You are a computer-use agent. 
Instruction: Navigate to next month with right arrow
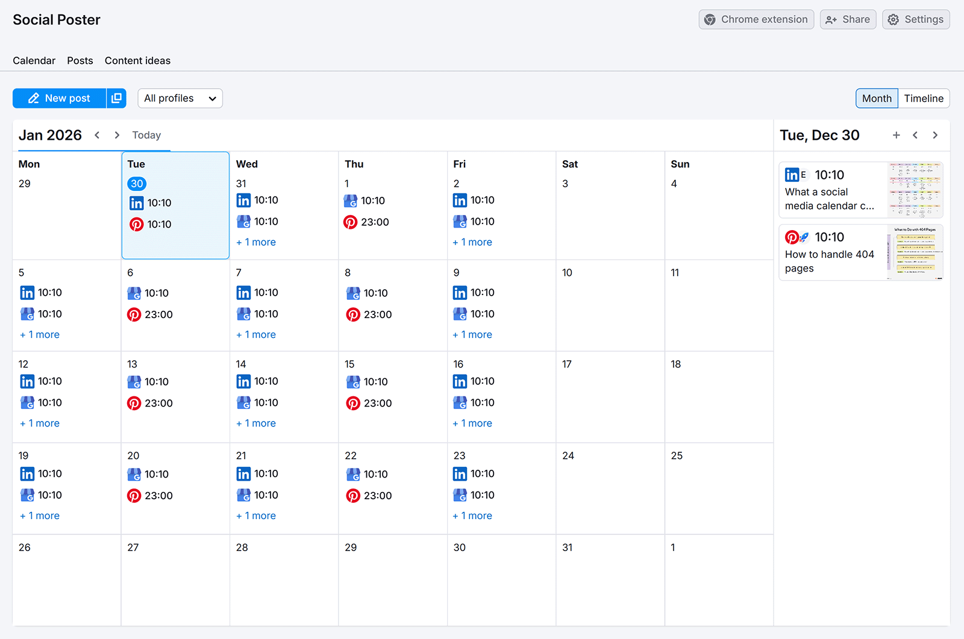point(117,135)
